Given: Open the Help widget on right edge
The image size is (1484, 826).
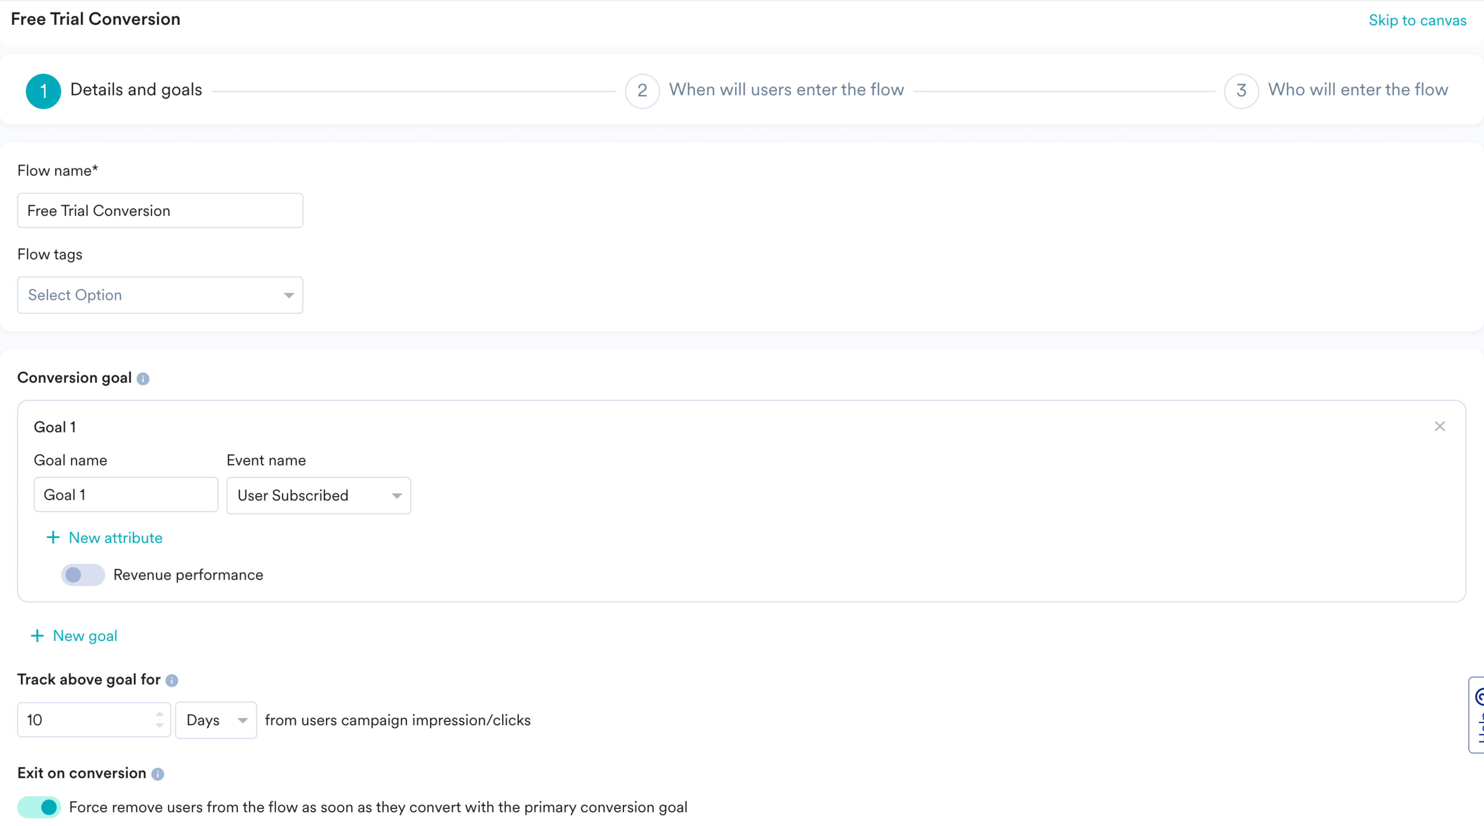Looking at the screenshot, I should coord(1477,714).
